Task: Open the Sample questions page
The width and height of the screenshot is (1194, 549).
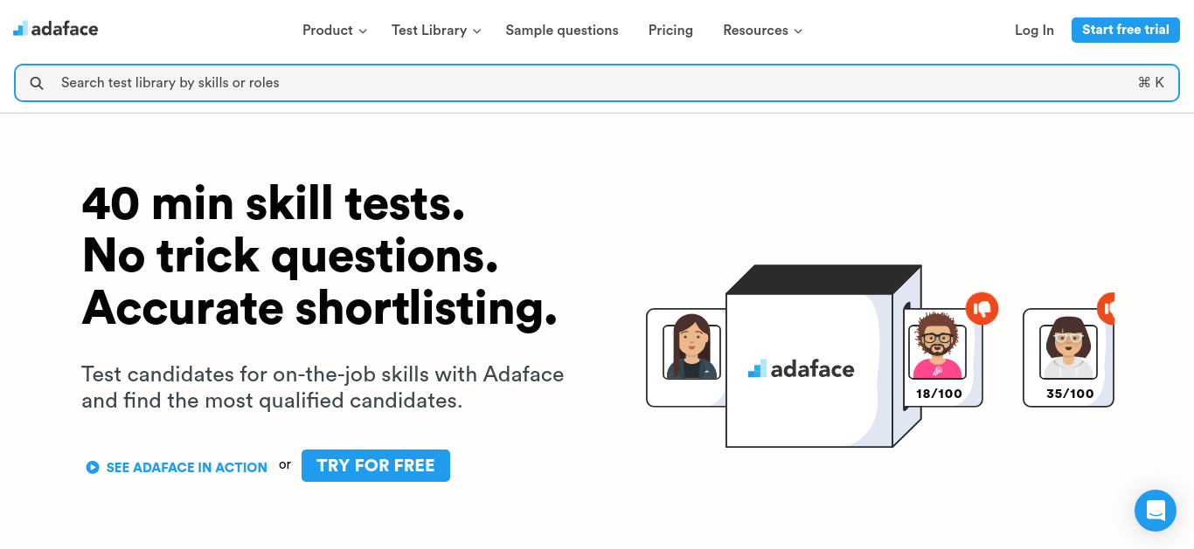Action: pos(562,30)
